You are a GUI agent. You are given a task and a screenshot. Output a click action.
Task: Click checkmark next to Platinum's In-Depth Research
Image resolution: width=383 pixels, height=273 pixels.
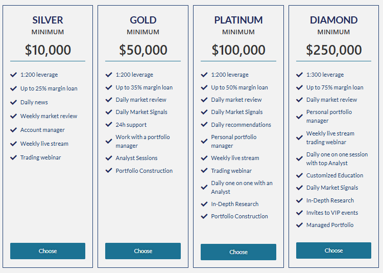(204, 204)
